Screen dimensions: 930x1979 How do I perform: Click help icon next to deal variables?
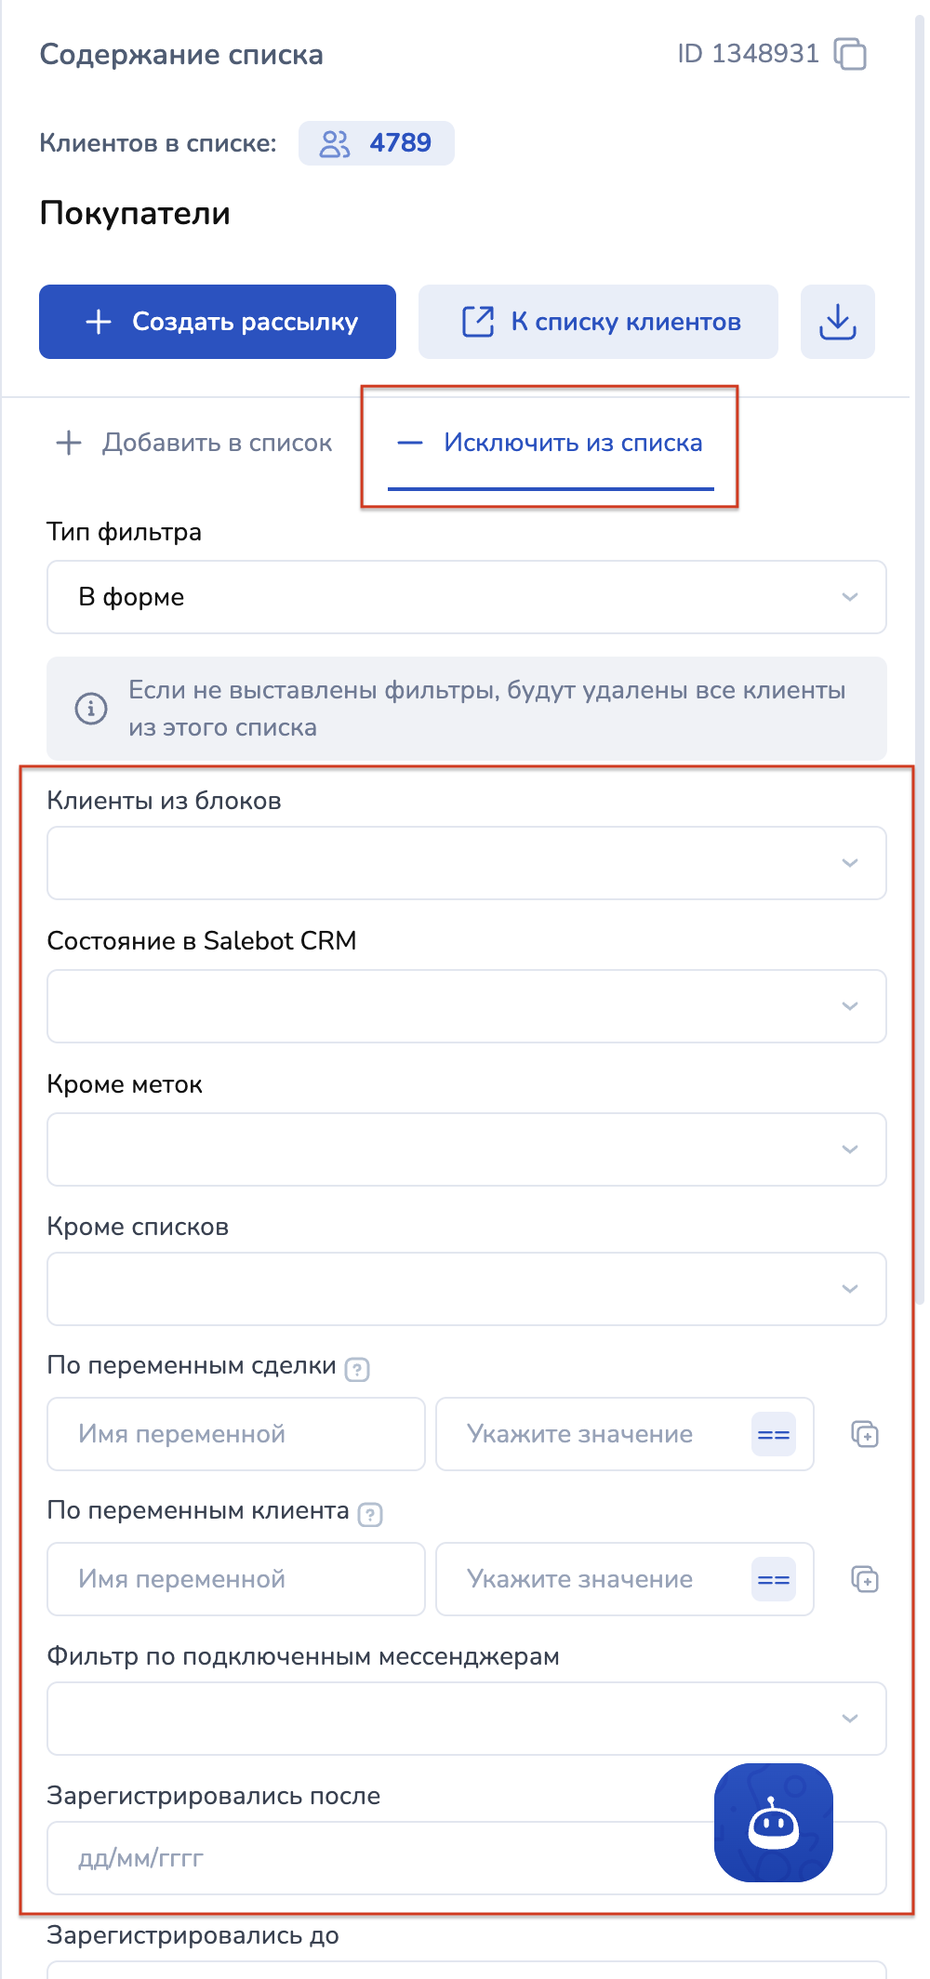coord(357,1369)
